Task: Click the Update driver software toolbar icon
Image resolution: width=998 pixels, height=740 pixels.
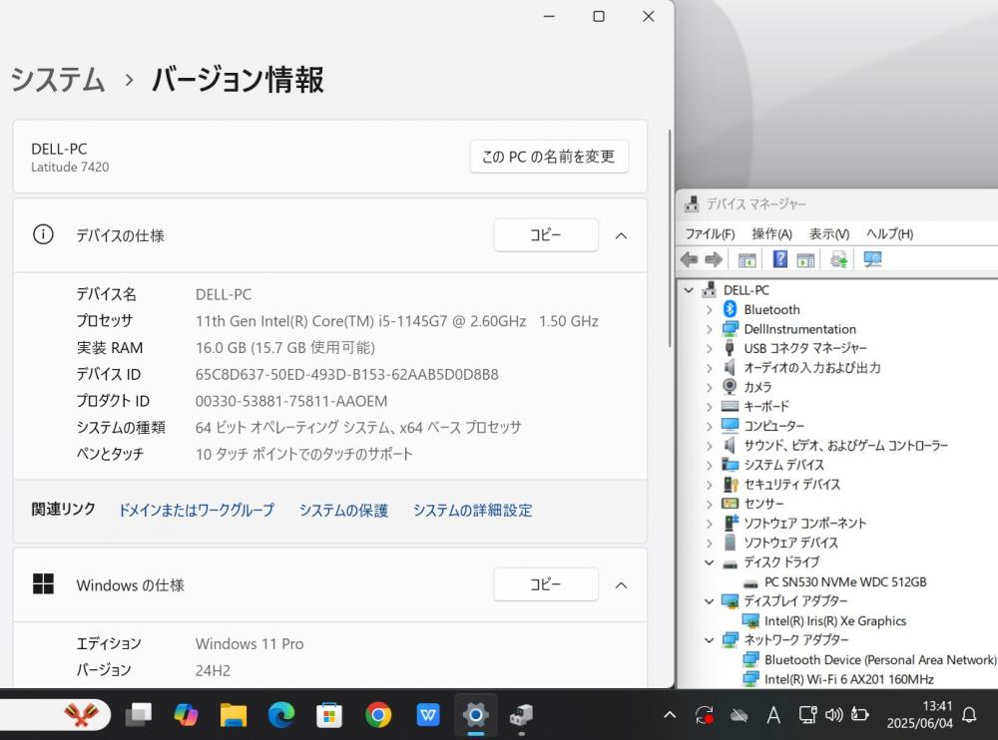Action: (x=839, y=259)
